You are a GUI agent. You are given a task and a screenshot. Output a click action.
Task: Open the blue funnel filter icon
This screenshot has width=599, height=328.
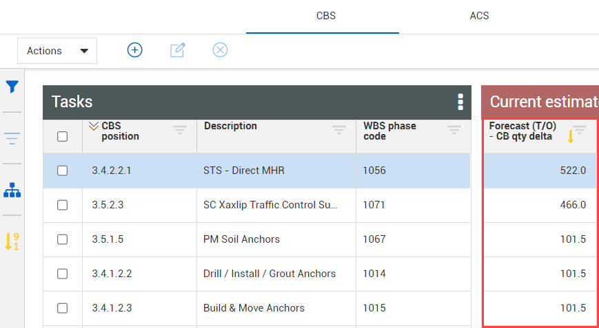[12, 87]
